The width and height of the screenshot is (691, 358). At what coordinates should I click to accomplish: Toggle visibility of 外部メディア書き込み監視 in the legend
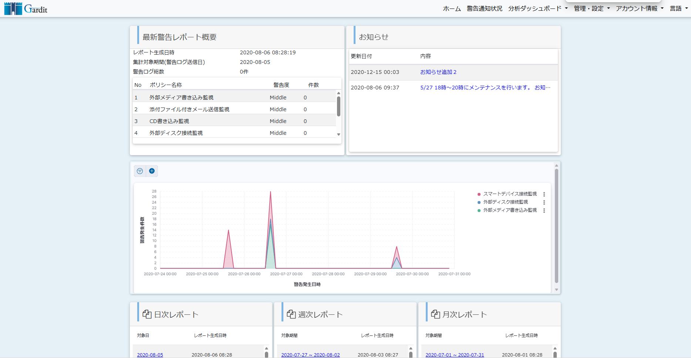[509, 210]
